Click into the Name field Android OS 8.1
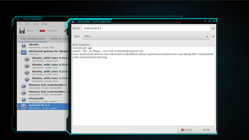The width and height of the screenshot is (249, 140). tap(146, 28)
